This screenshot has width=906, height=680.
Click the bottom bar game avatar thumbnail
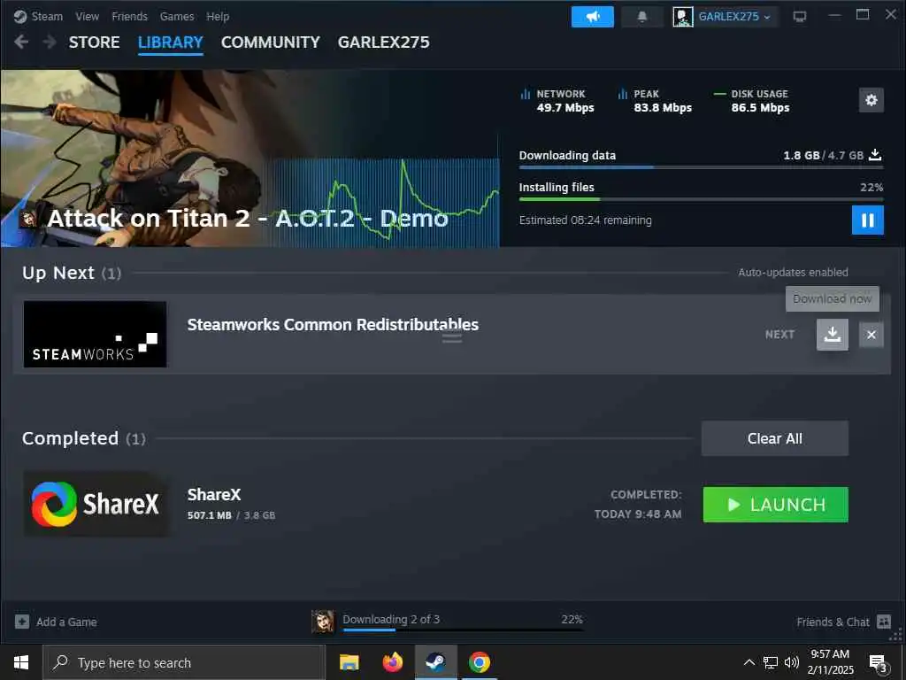(x=322, y=621)
